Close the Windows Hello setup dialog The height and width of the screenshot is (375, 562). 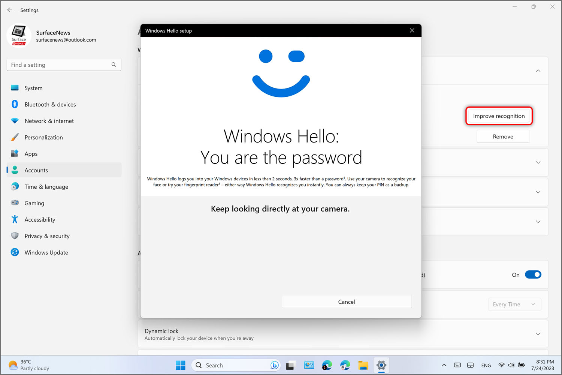[x=412, y=31]
